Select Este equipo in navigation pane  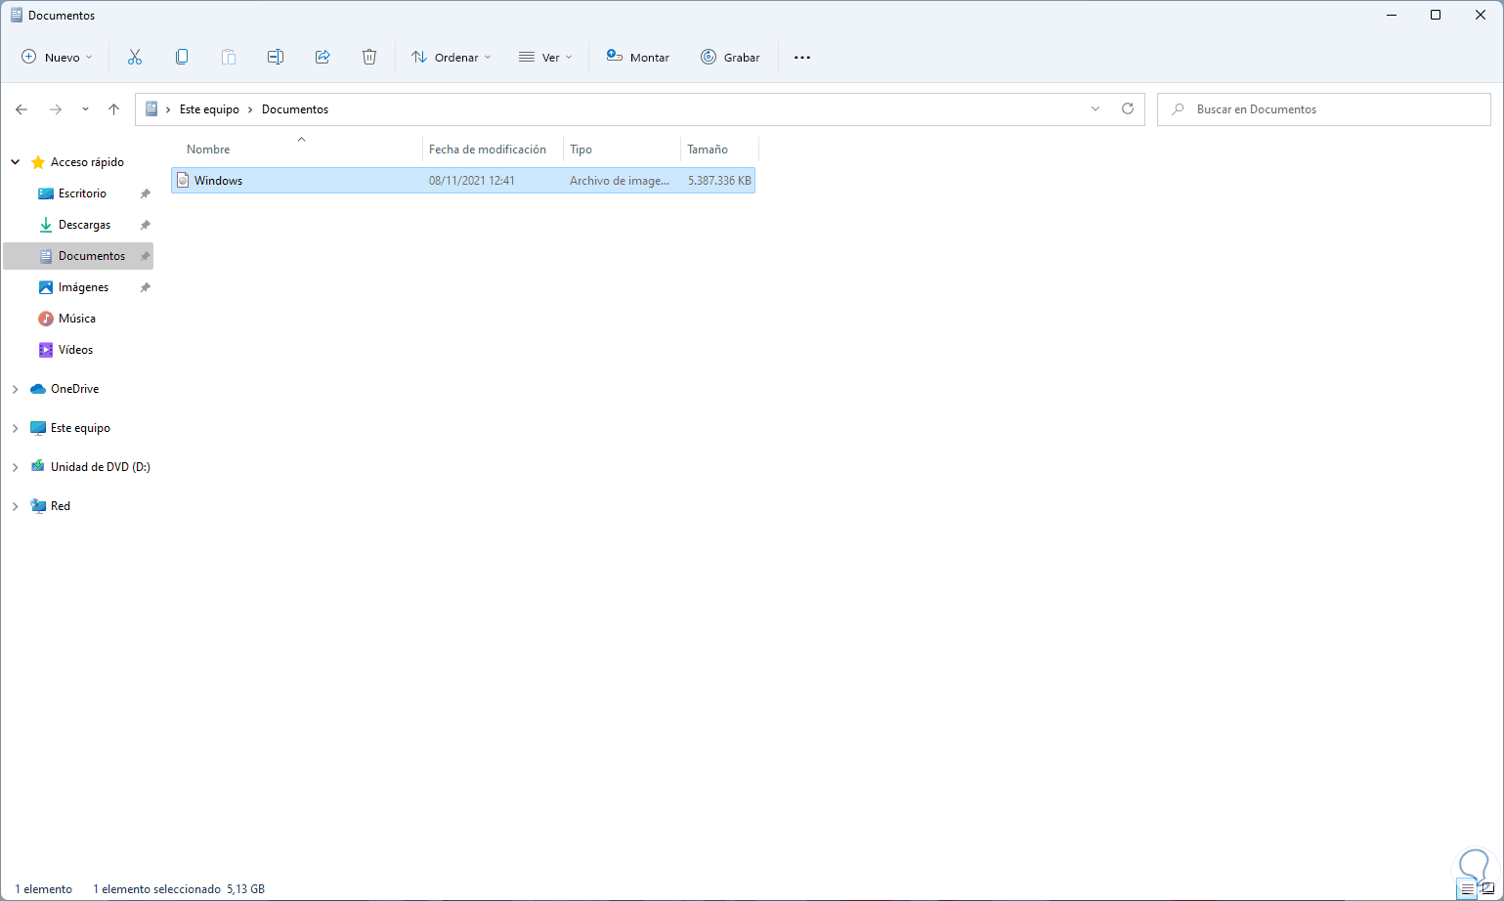click(78, 428)
